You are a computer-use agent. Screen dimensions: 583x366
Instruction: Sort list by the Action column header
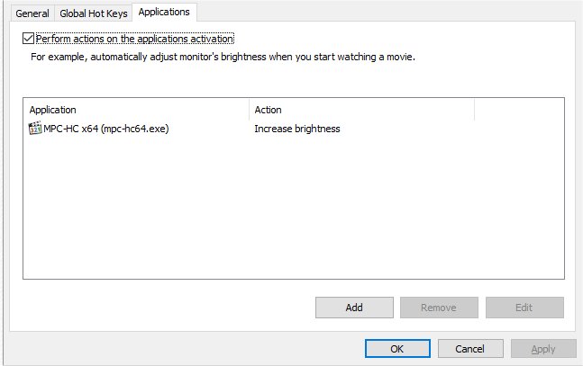[360, 110]
